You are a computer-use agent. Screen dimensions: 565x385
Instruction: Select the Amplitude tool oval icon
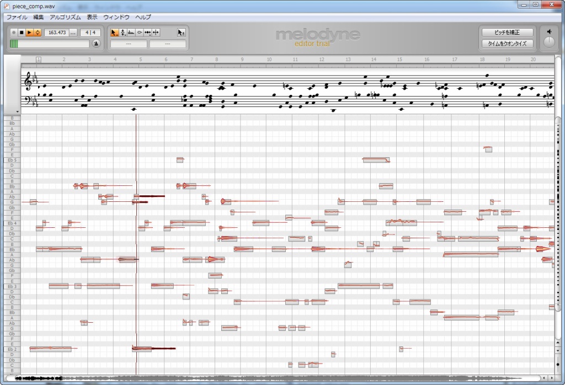pos(140,33)
